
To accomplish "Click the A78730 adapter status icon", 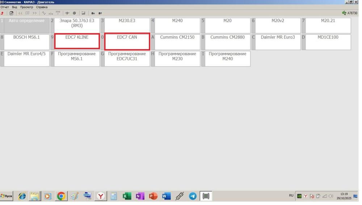I will (349, 13).
